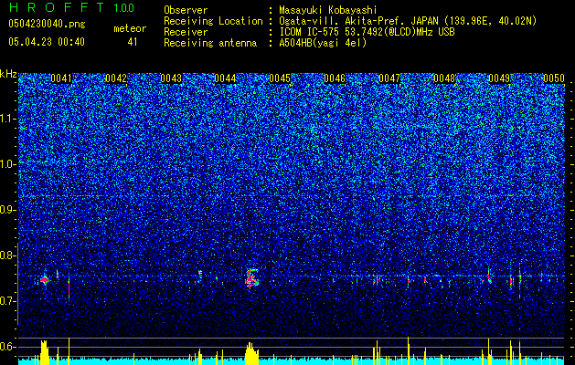Click the 0043 time marker
The width and height of the screenshot is (575, 365).
click(171, 78)
